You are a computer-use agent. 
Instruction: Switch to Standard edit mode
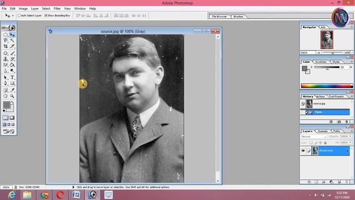pyautogui.click(x=6, y=118)
